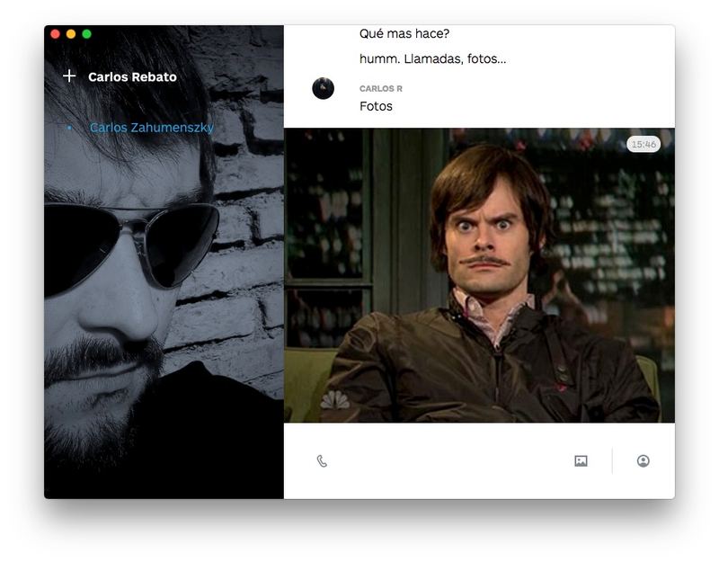Open the Carlos Zahumenszky conversation
Viewport: 719px width, 562px height.
click(151, 128)
